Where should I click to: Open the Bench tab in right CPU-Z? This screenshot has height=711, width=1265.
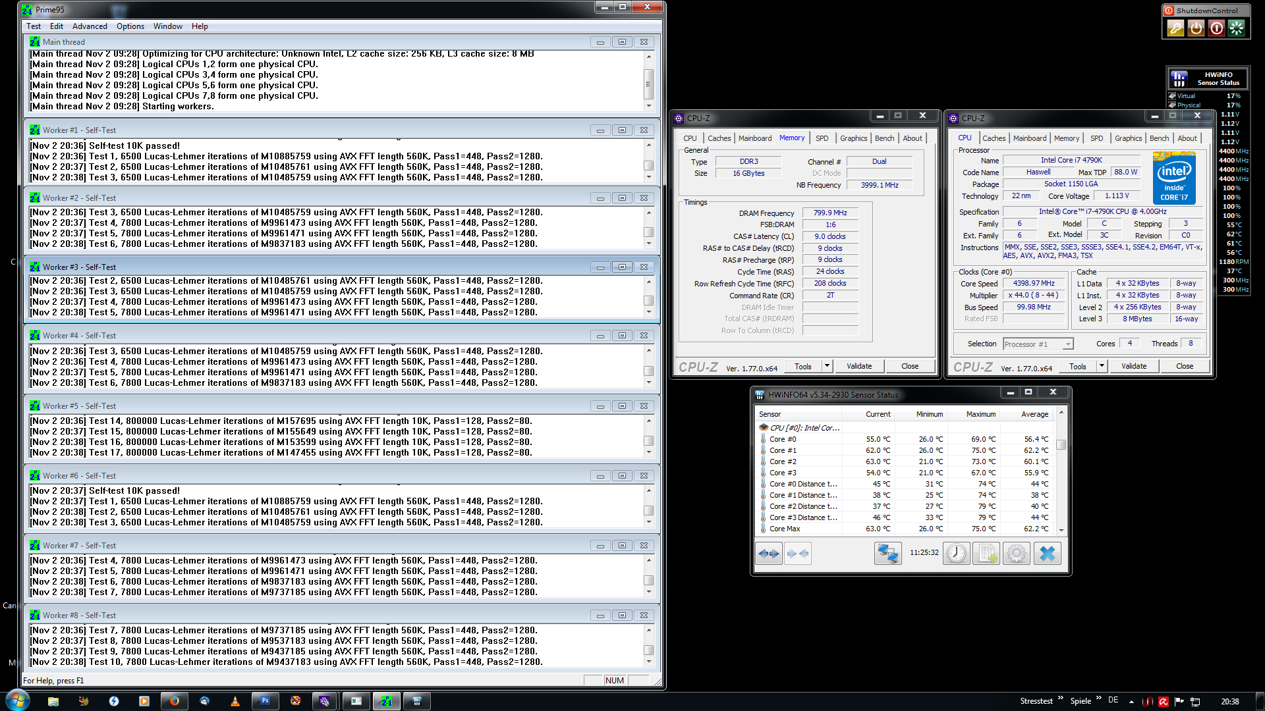1159,138
